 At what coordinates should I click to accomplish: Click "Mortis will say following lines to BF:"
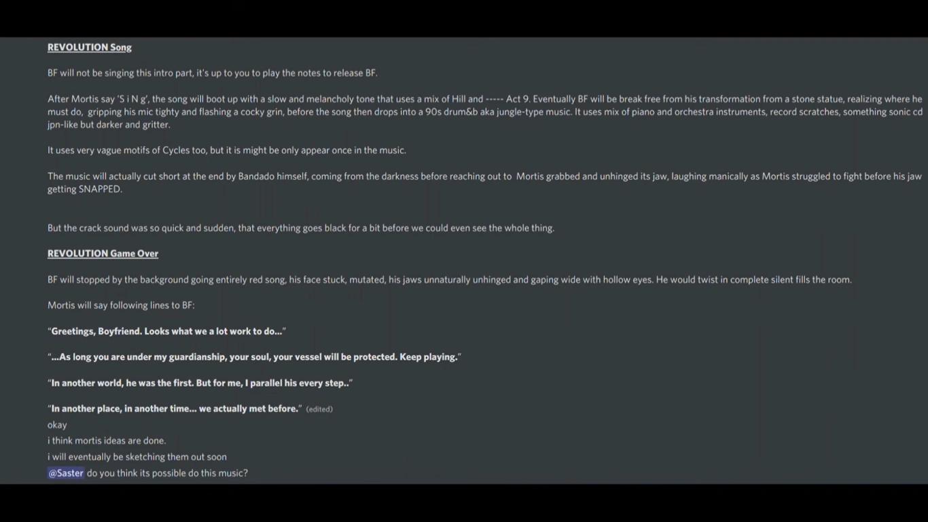tap(121, 305)
